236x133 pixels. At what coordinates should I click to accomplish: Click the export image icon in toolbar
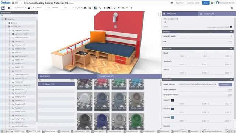click(123, 8)
